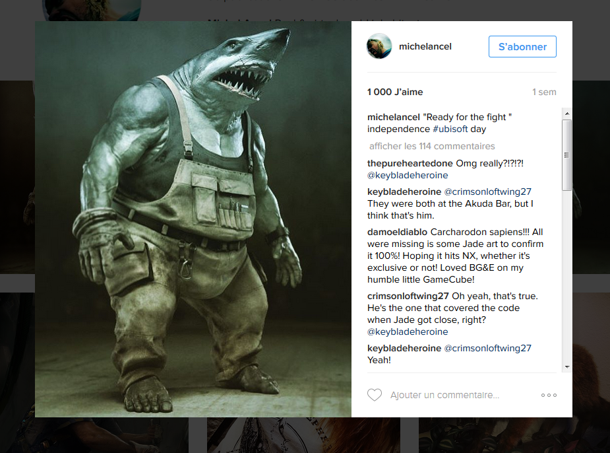Screen dimensions: 610x453
Task: Click the heart like icon
Action: click(x=375, y=395)
